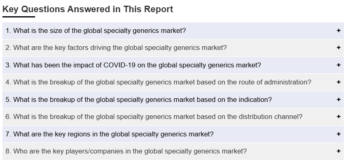Open question 3 about impact of COVID-19
This screenshot has height=164, width=346.
tap(133, 65)
